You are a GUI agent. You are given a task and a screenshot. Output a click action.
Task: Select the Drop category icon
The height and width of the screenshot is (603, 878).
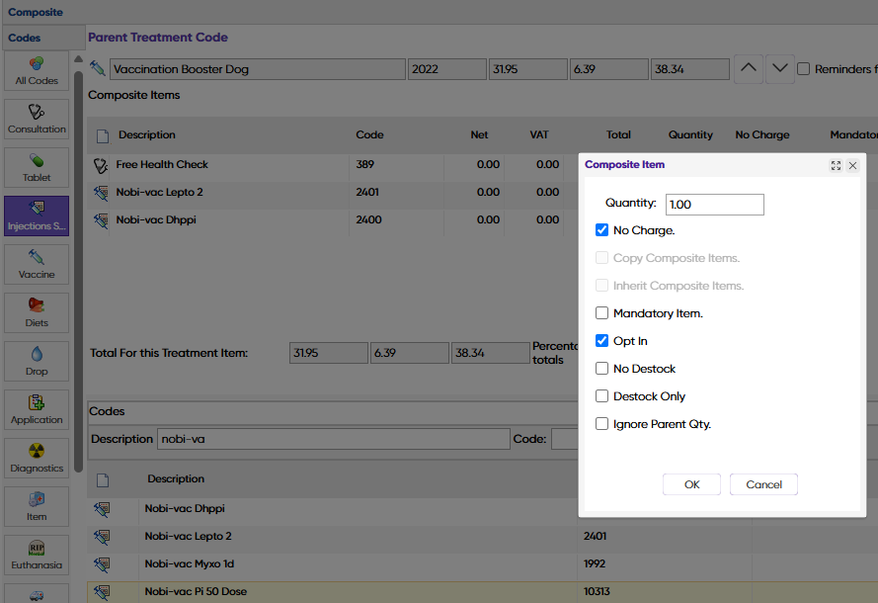37,361
